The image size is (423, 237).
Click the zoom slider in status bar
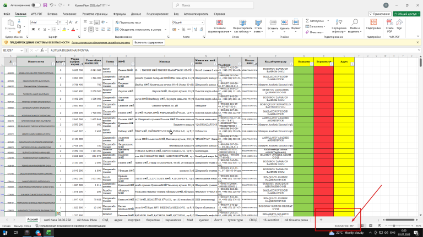point(394,225)
